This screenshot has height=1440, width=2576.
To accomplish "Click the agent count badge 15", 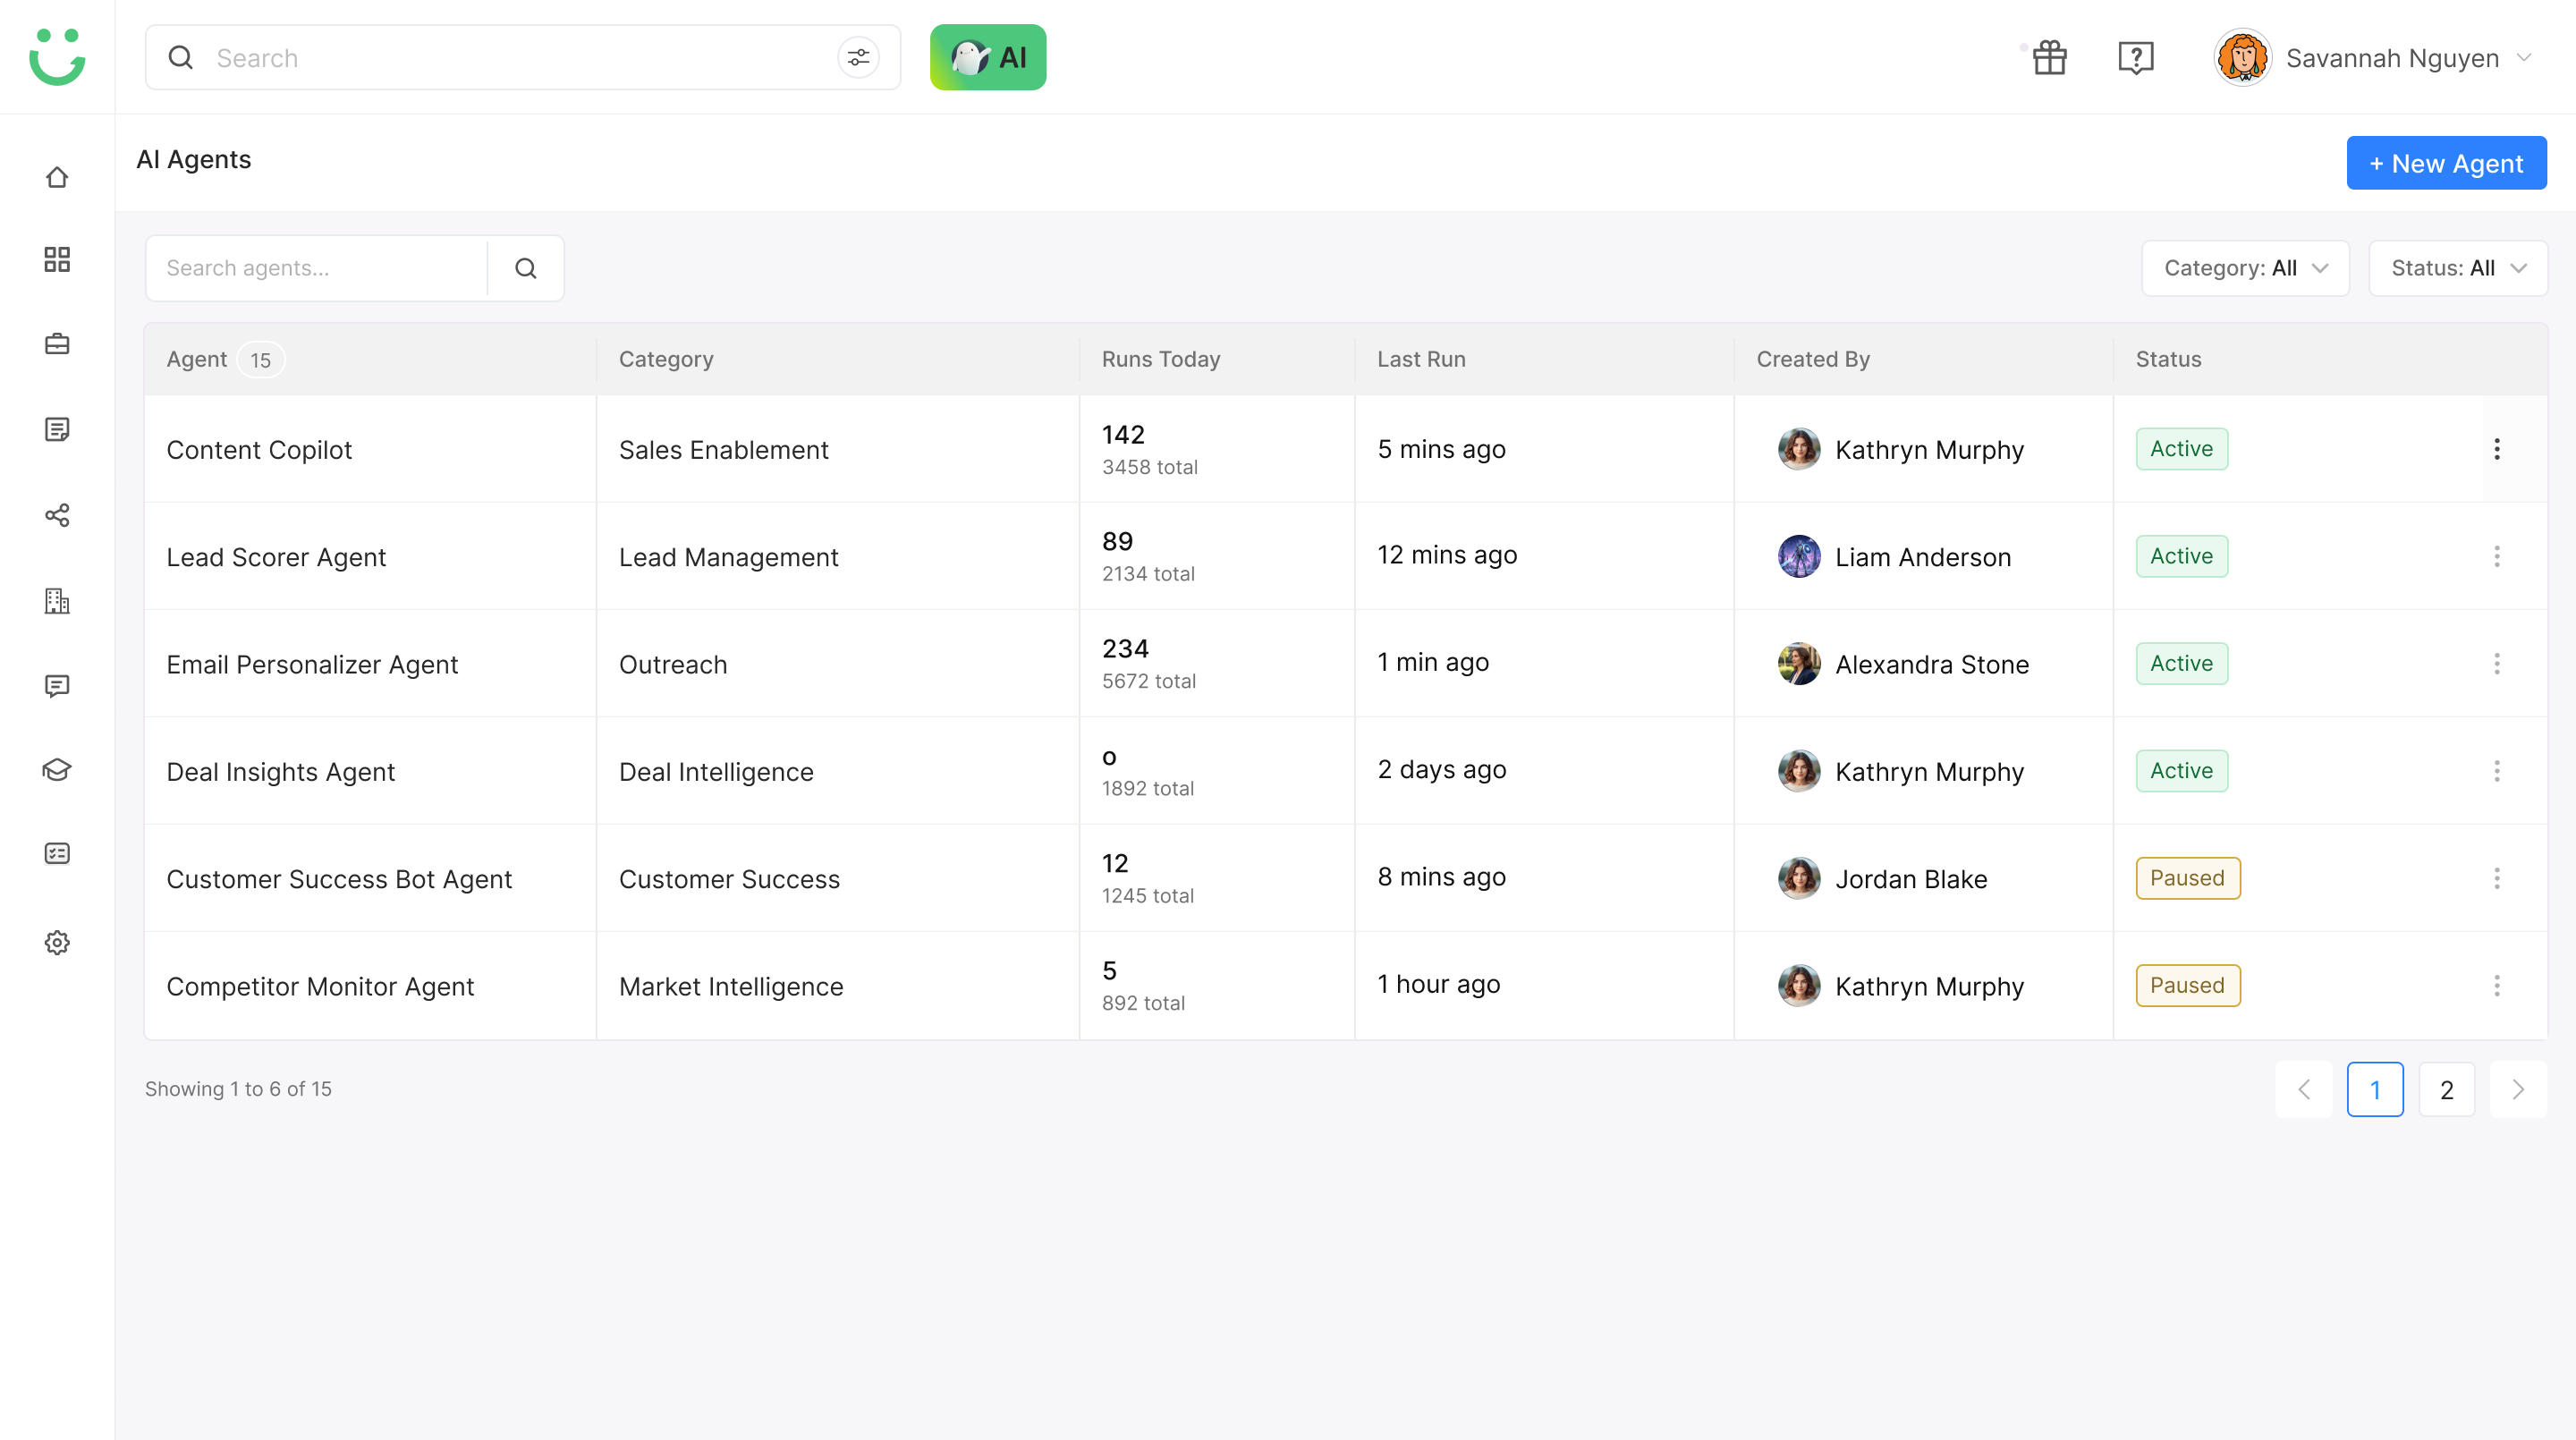I will point(261,360).
